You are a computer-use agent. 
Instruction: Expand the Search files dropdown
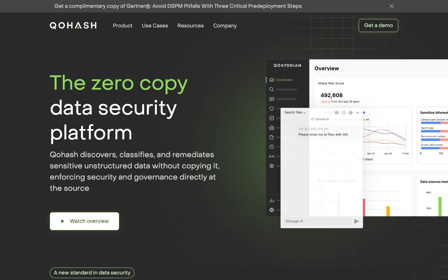pyautogui.click(x=295, y=113)
